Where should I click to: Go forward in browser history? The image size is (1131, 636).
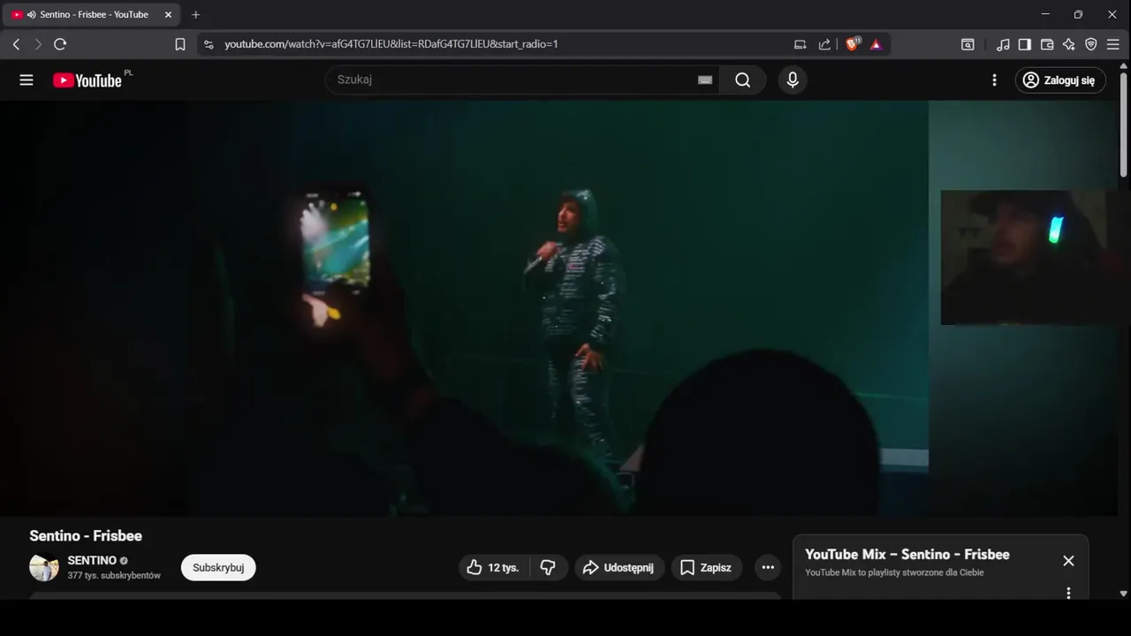(38, 44)
